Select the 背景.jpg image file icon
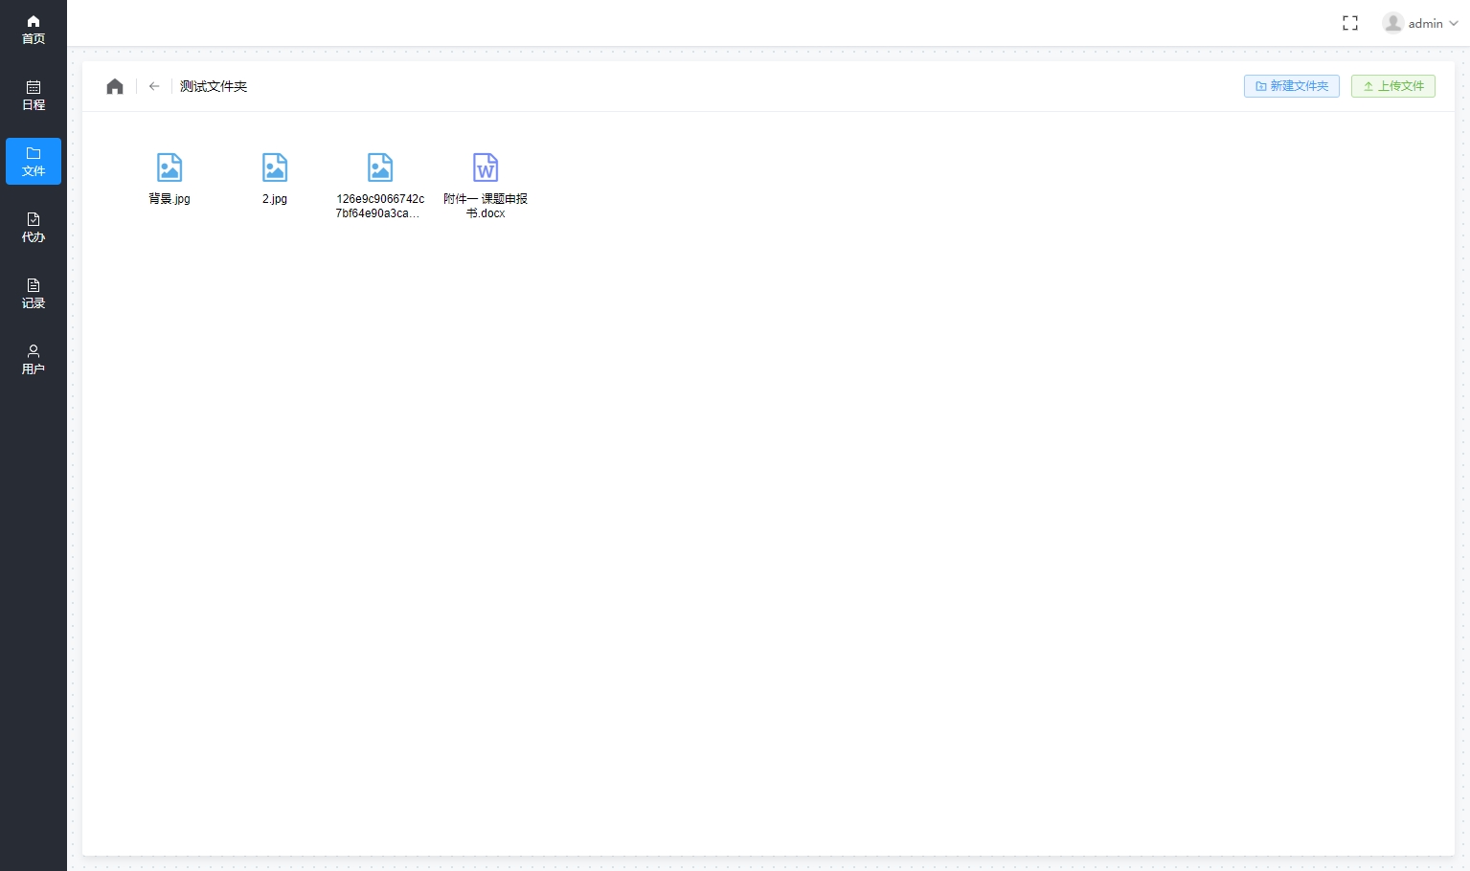 [170, 167]
